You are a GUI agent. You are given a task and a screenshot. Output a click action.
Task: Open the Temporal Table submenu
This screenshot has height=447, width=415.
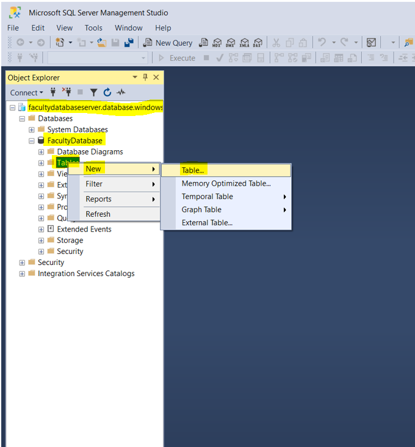226,197
